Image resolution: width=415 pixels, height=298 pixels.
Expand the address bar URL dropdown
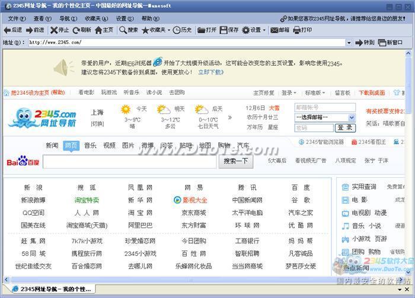[x=349, y=43]
